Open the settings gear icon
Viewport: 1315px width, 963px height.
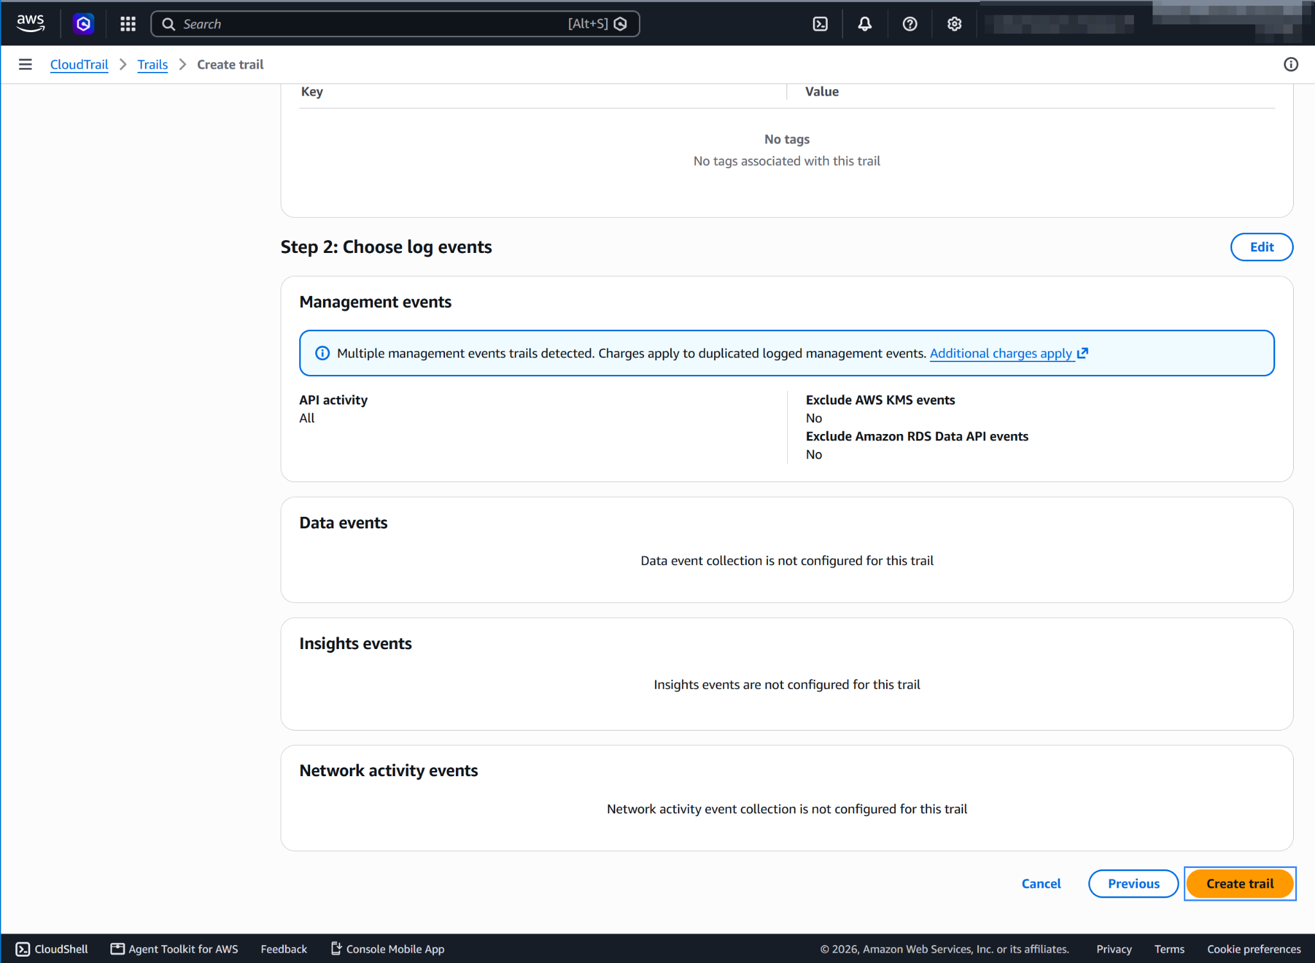coord(954,24)
